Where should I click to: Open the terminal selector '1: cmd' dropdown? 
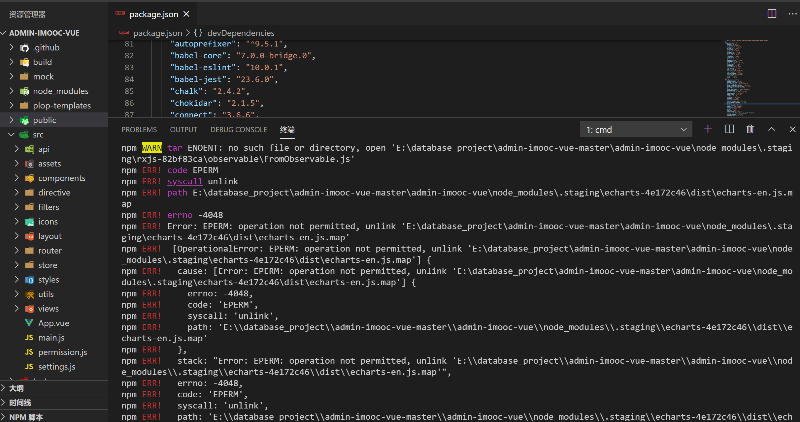636,130
